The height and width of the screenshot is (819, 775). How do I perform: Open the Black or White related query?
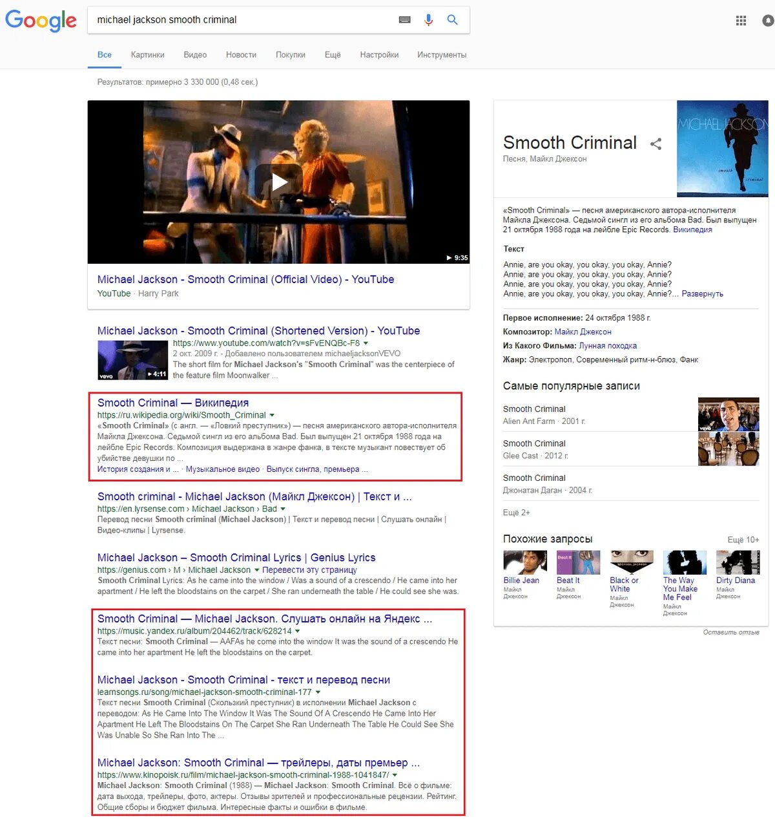pyautogui.click(x=632, y=579)
